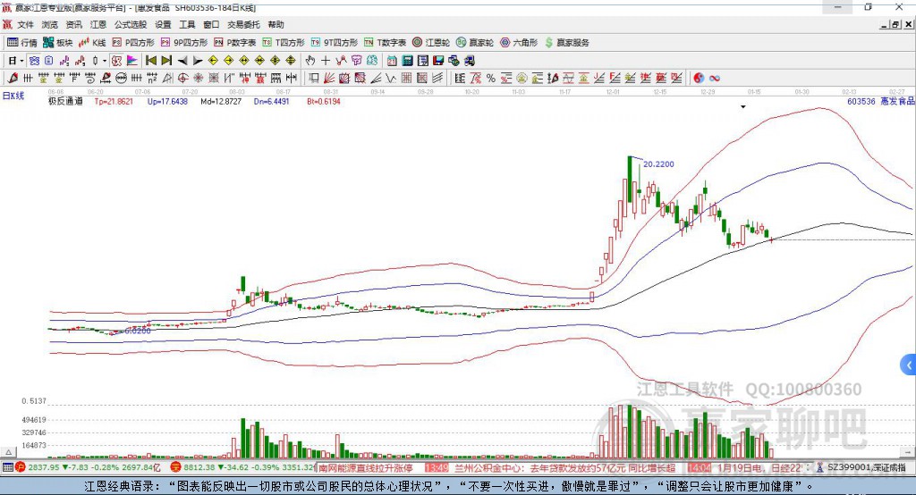Step the chart right with the black arrow
Image resolution: width=916 pixels, height=495 pixels.
point(198,61)
